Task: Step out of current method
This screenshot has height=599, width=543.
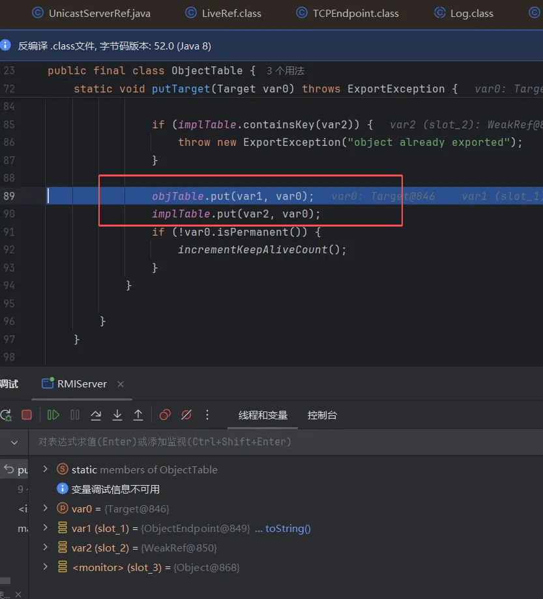Action: coord(138,415)
